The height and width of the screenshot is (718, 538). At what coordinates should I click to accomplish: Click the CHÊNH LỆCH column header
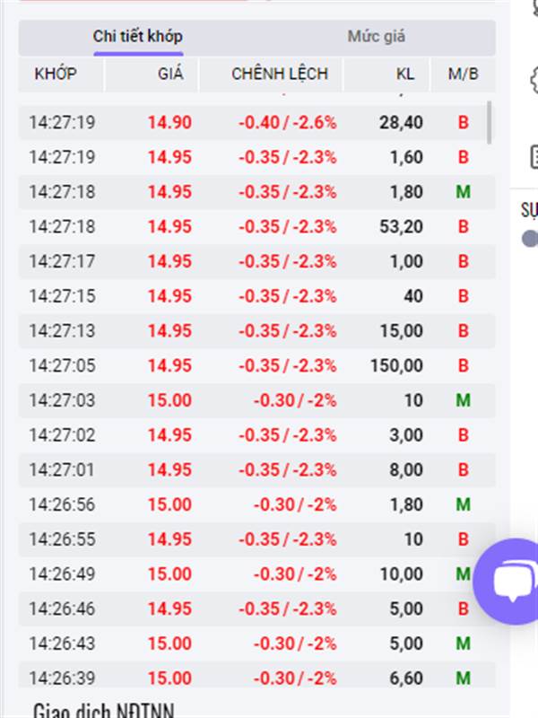coord(280,74)
